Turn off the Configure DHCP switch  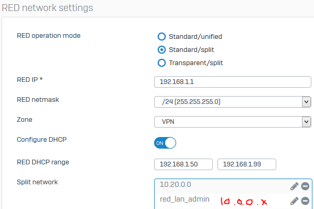[x=165, y=143]
